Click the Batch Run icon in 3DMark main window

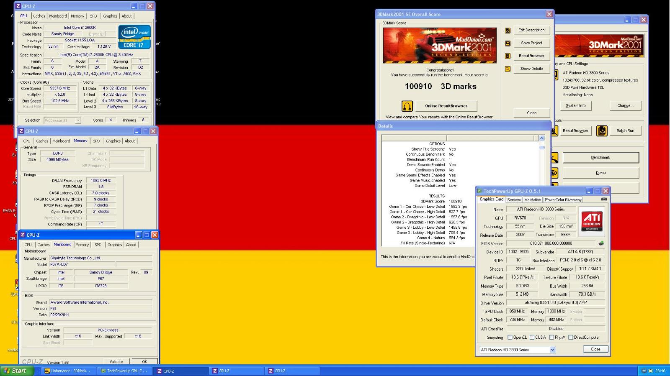click(602, 131)
